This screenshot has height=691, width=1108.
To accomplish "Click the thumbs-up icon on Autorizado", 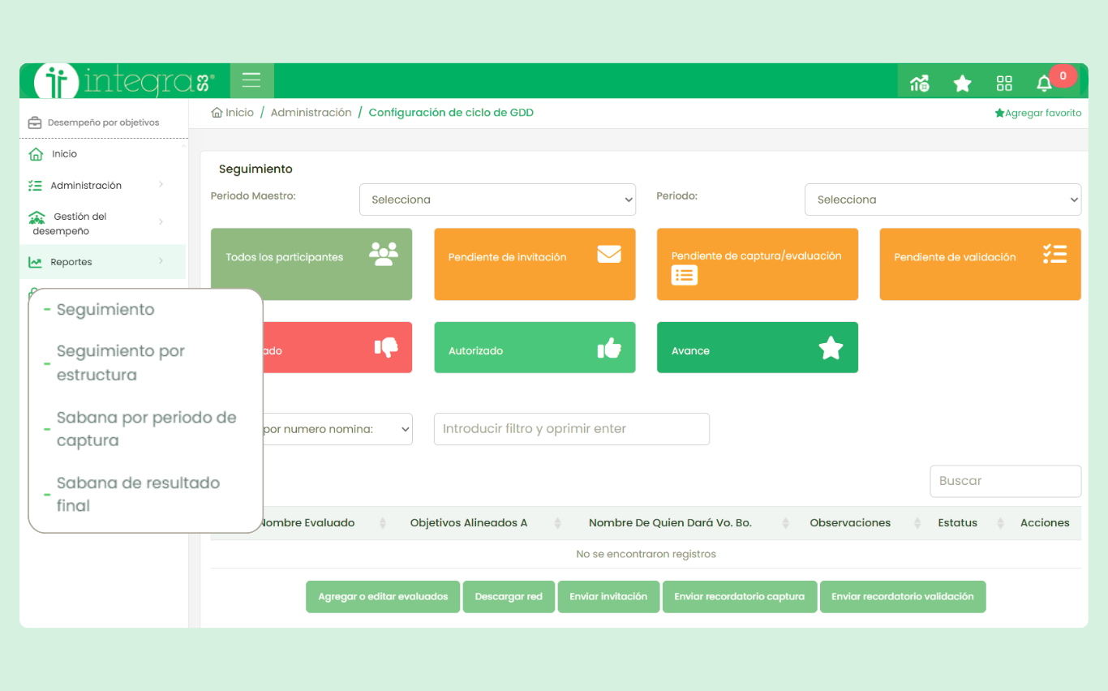I will click(609, 348).
